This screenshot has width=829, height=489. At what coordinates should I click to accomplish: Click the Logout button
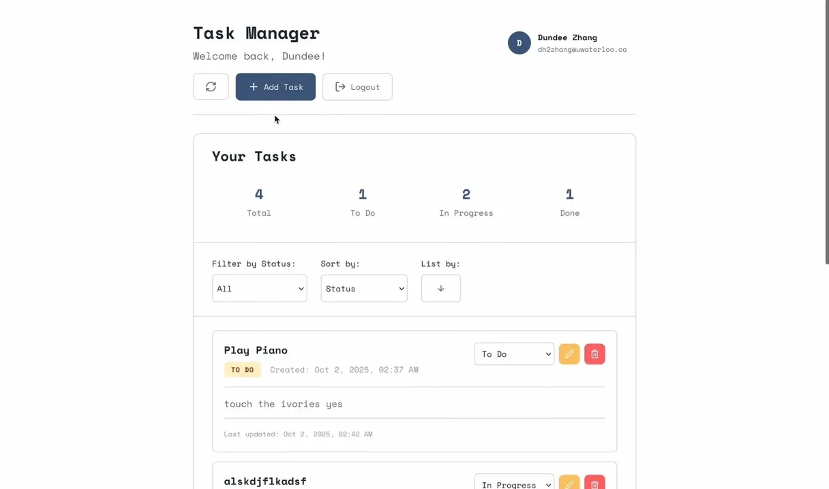click(357, 86)
